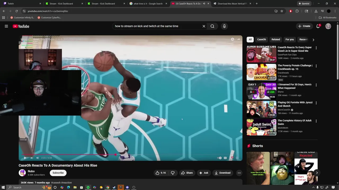Open options for Streamed 30 Days video
The image size is (339, 190).
click(x=316, y=85)
